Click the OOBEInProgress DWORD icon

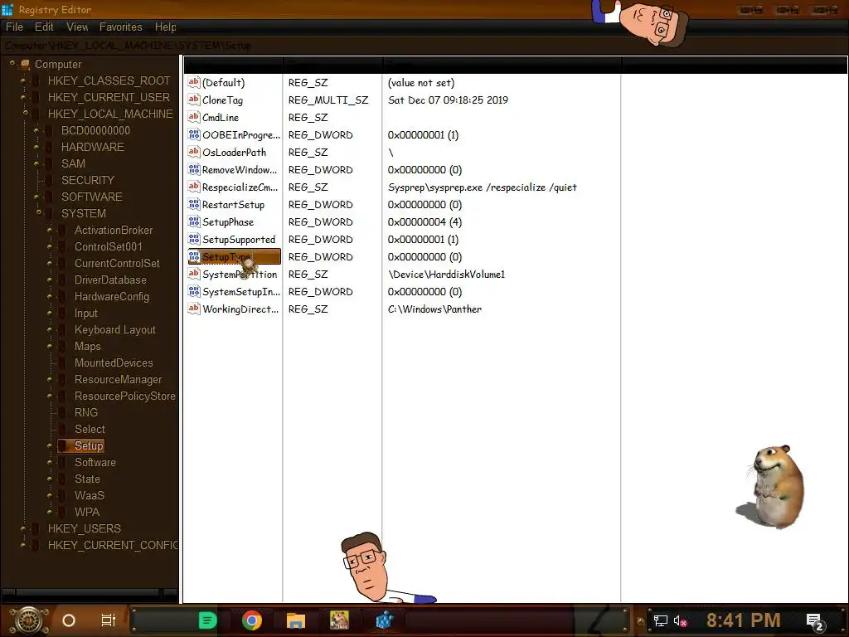click(x=194, y=134)
